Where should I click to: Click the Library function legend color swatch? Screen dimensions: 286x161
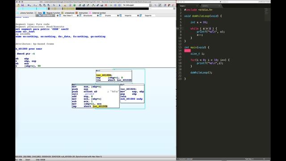17,13
